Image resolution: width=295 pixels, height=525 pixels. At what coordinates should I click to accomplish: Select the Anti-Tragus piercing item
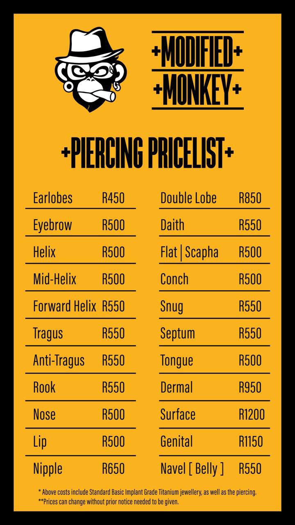pyautogui.click(x=59, y=361)
